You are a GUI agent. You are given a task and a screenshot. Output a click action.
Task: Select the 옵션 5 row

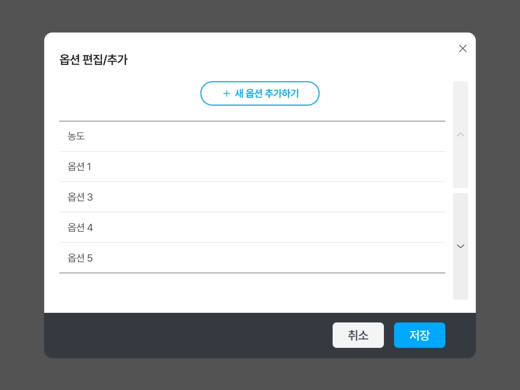pos(252,258)
